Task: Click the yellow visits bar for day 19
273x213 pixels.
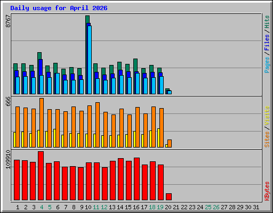Action: [158, 138]
